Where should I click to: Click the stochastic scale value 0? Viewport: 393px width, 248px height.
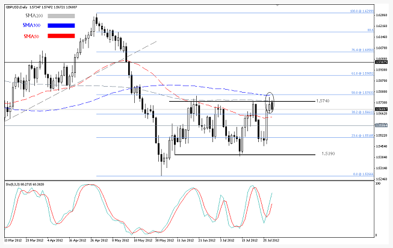[376, 235]
